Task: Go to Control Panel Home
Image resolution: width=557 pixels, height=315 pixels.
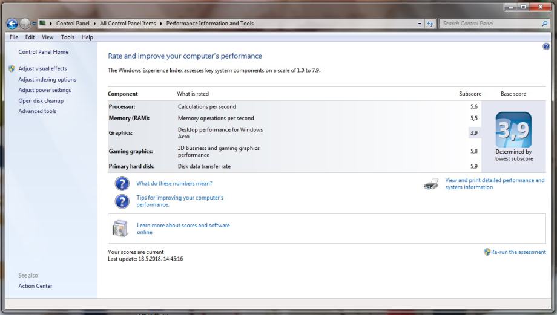Action: pos(44,52)
